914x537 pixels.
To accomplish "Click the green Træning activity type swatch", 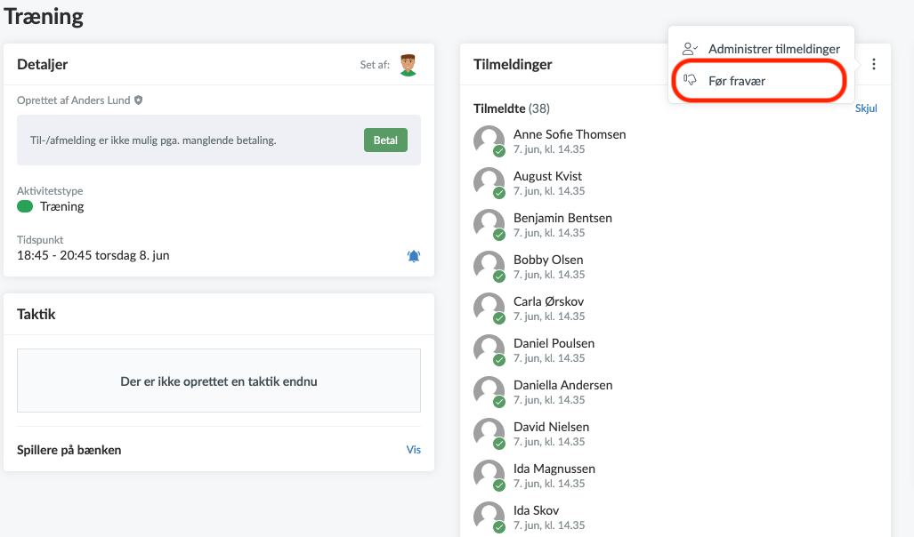I will pyautogui.click(x=25, y=206).
